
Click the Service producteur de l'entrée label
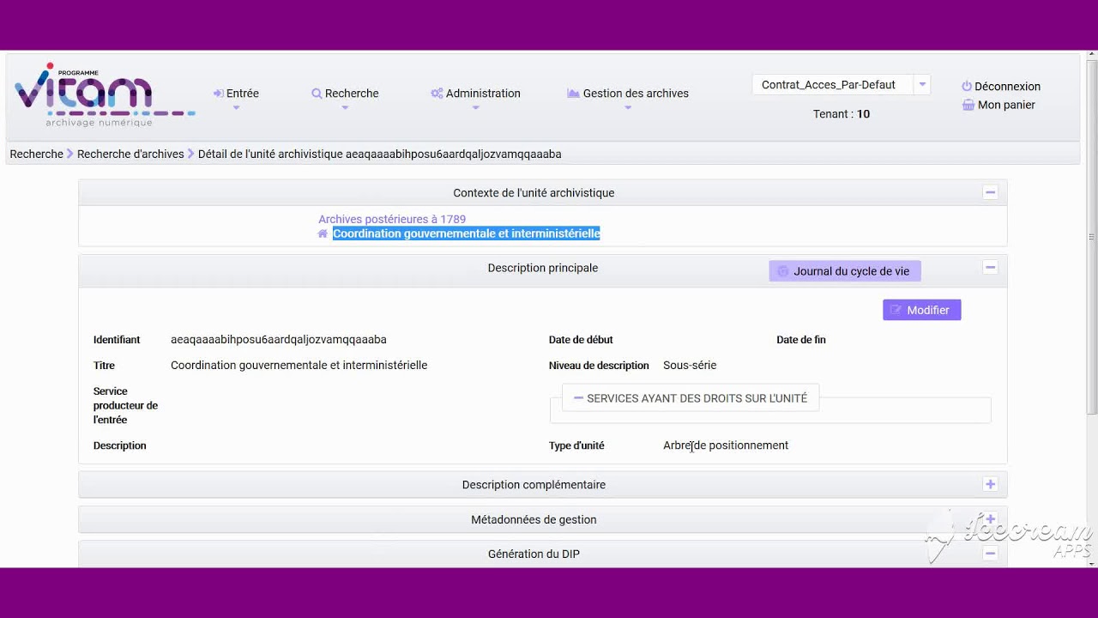[x=125, y=405]
